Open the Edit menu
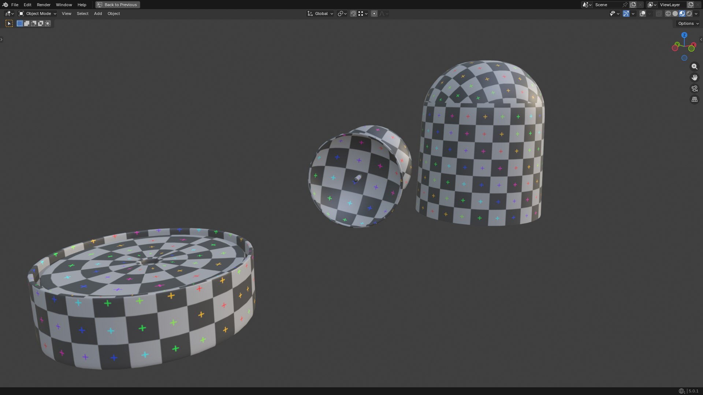The width and height of the screenshot is (703, 395). coord(27,5)
